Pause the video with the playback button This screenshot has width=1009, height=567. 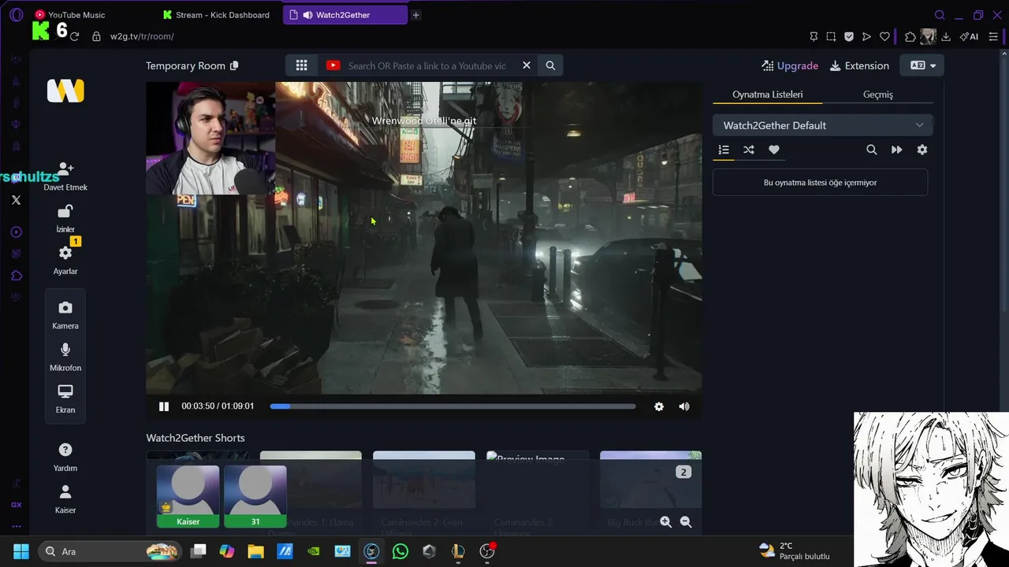(x=164, y=406)
